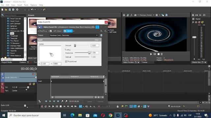
Task: Open audio track Pan Center dropdown
Action: [26, 90]
